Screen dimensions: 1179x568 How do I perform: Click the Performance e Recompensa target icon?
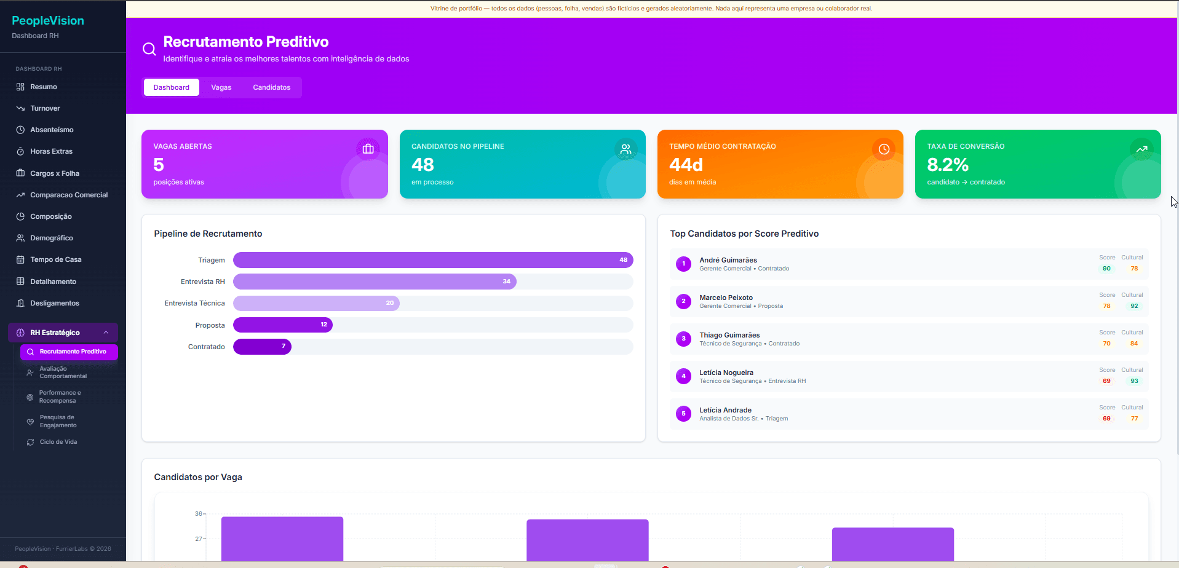(30, 397)
